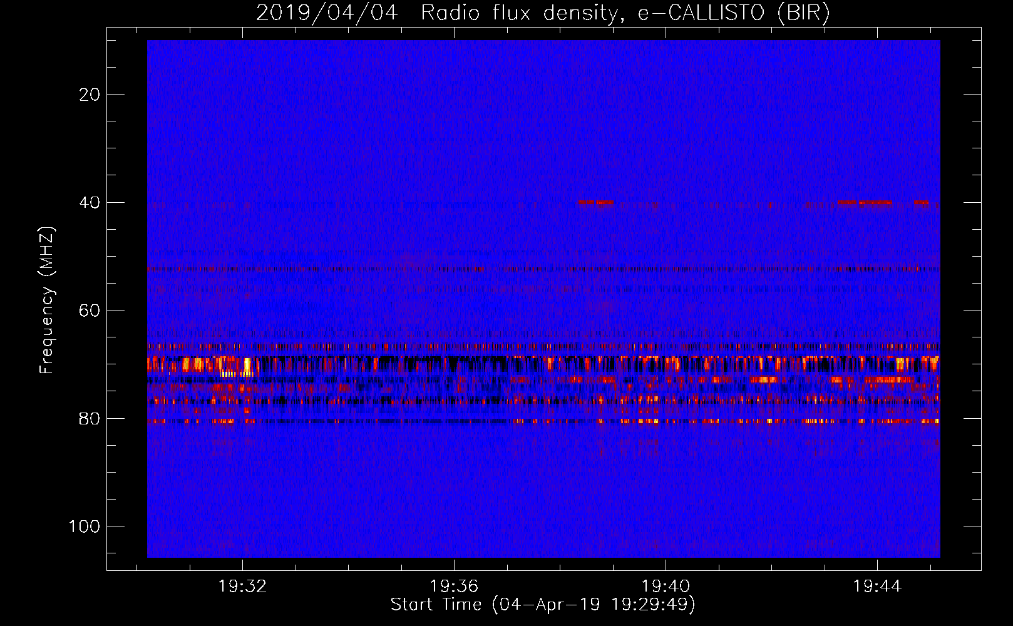Click the 20 frequency tick label
Image resolution: width=1013 pixels, height=626 pixels.
click(x=90, y=95)
